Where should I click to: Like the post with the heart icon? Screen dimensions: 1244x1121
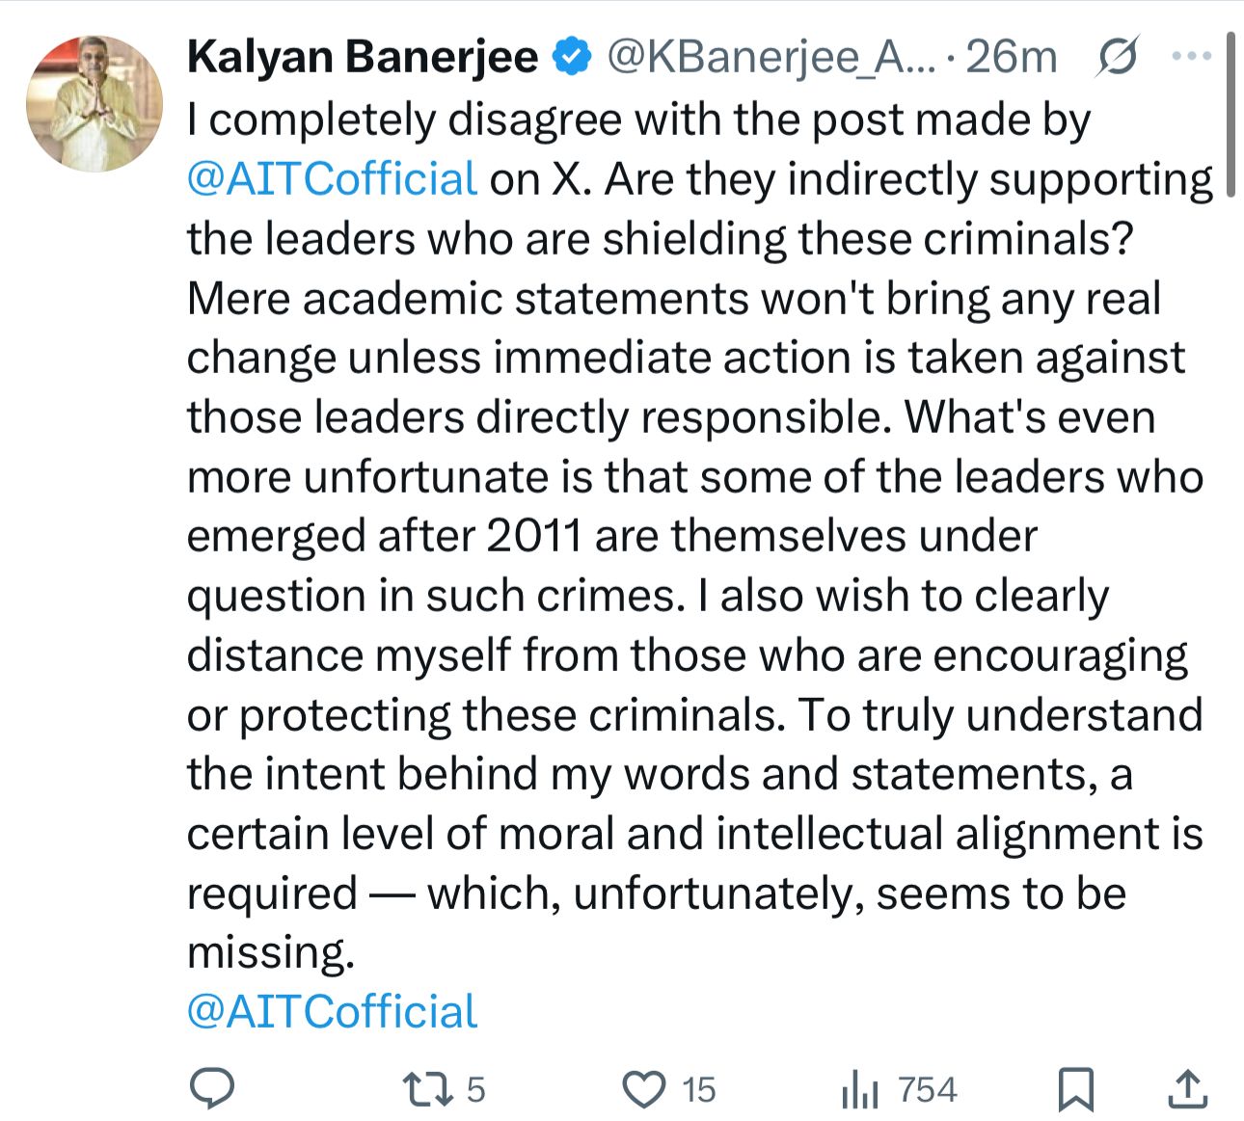[643, 1089]
